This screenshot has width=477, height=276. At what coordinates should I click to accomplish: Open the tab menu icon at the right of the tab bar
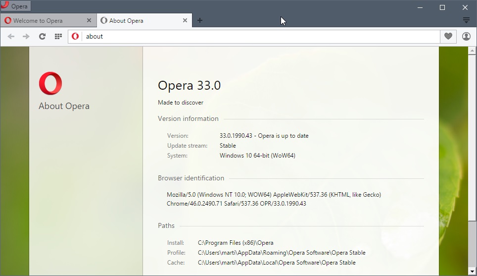(466, 20)
